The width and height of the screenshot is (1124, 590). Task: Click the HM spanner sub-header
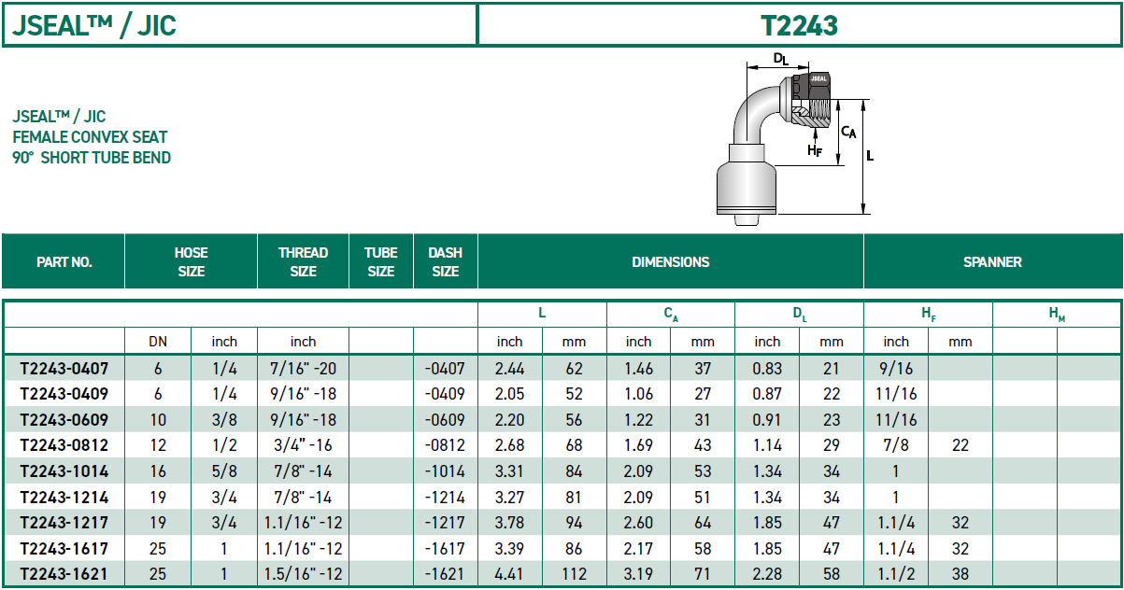click(1057, 316)
